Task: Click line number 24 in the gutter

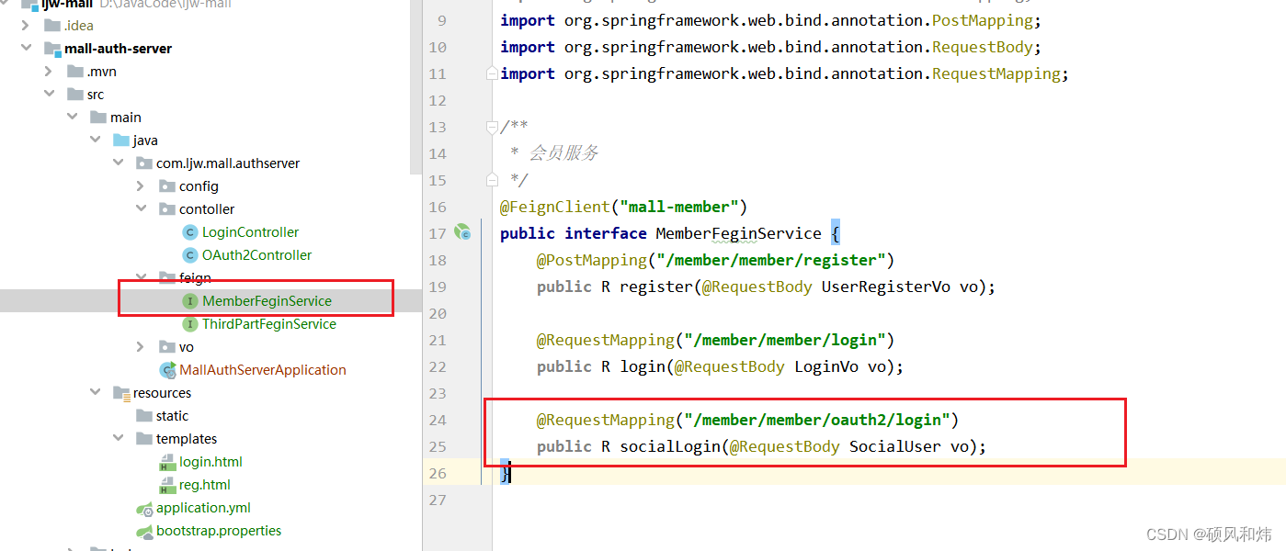Action: [x=438, y=420]
